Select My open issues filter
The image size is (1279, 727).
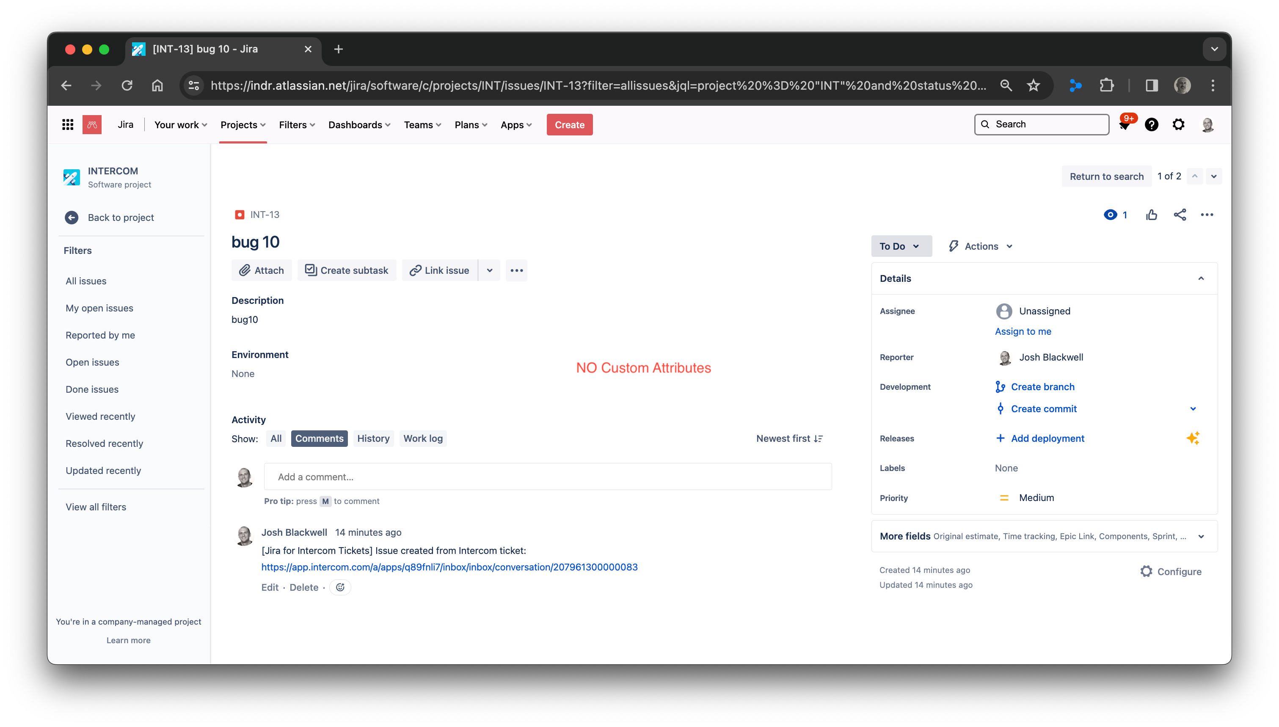click(99, 308)
